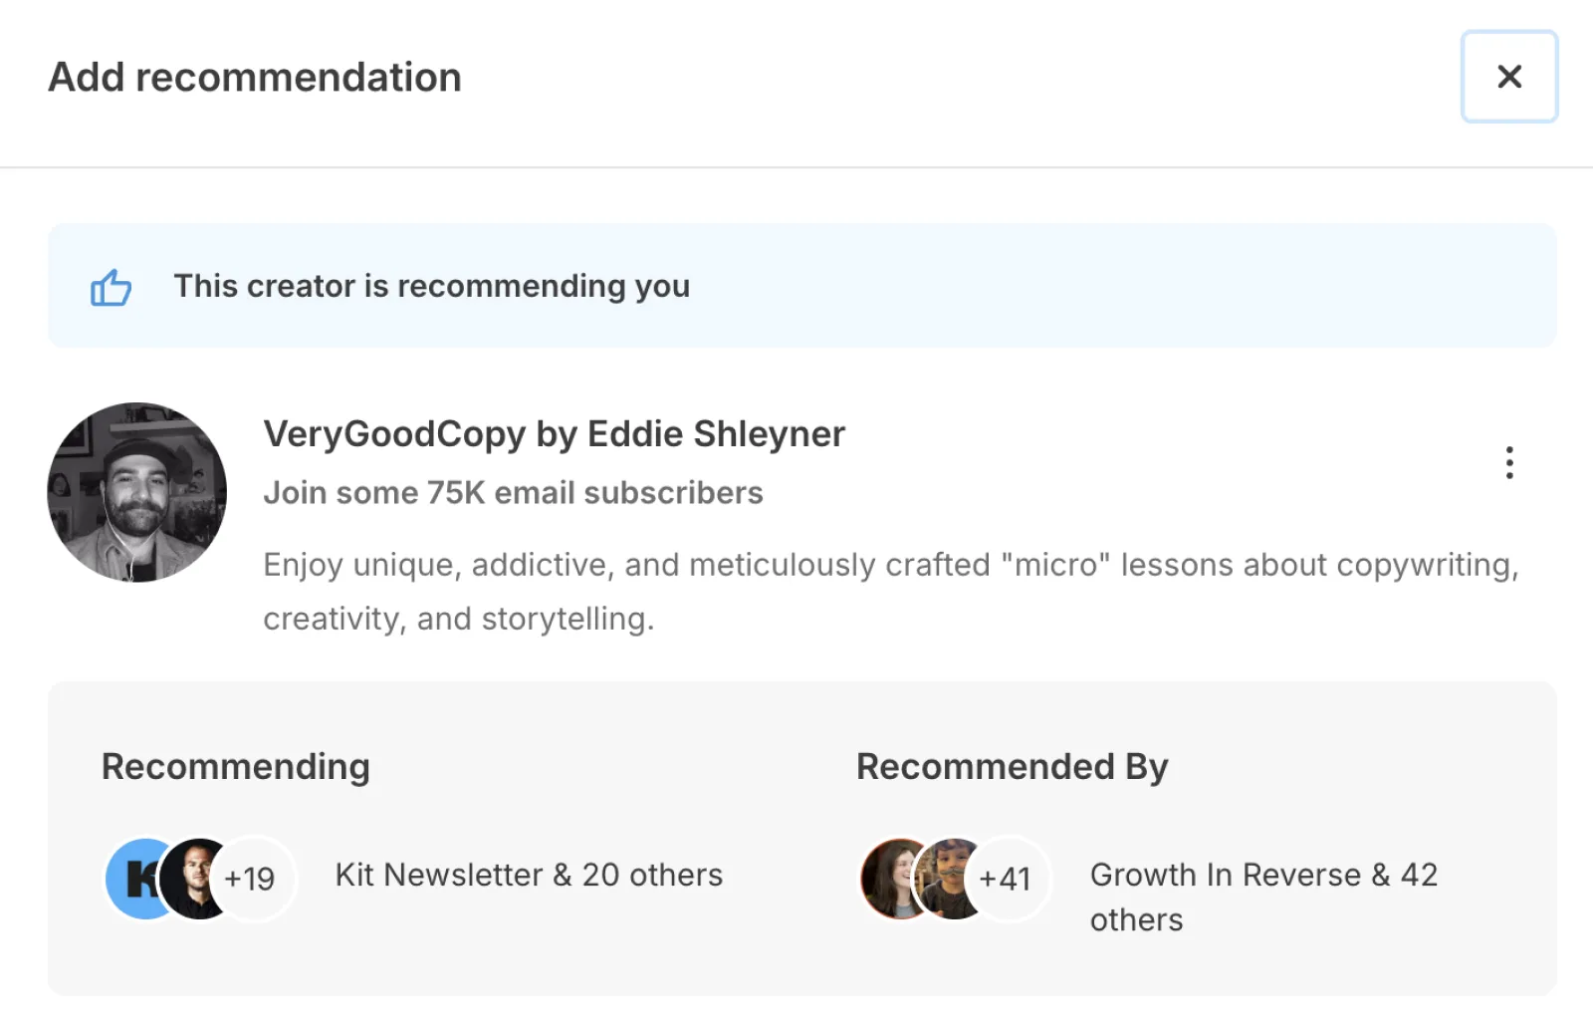Click the Add recommendation dialog title
Image resolution: width=1593 pixels, height=1032 pixels.
(x=255, y=78)
